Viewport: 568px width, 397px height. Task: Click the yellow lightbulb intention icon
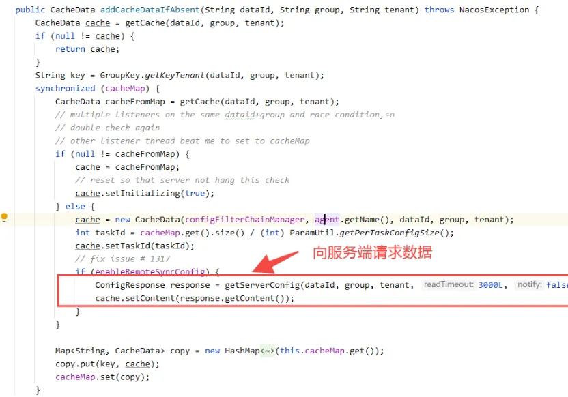(x=4, y=217)
